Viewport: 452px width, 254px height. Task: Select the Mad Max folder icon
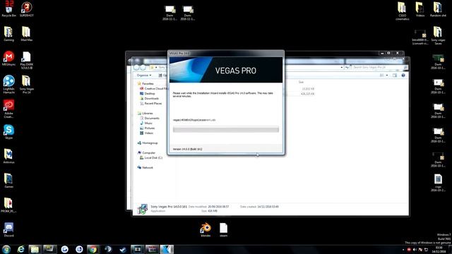tap(26, 34)
